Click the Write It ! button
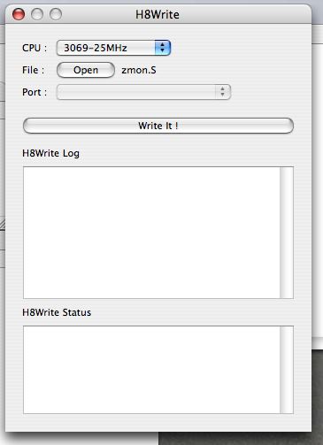This screenshot has width=323, height=445. coord(158,126)
